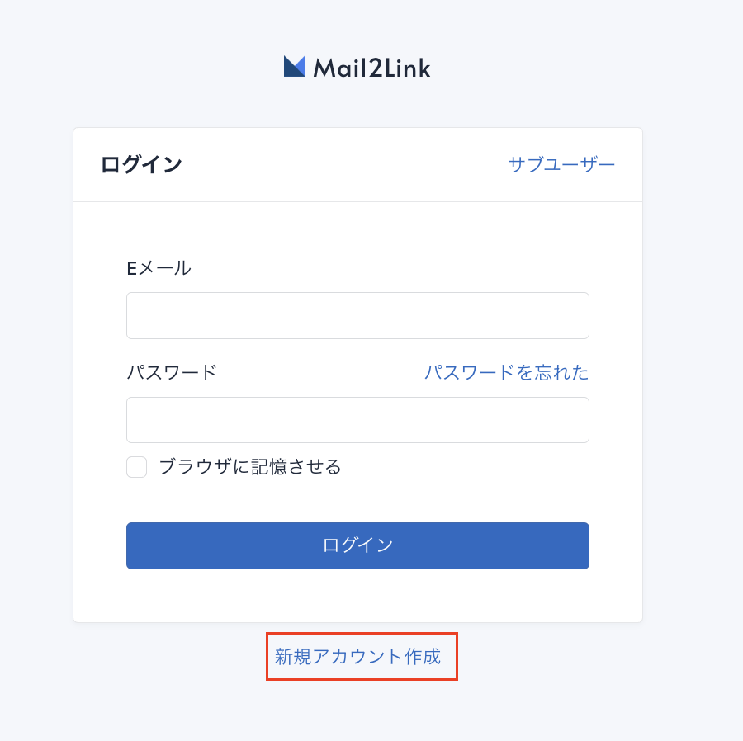Select the text box under パスワード
Viewport: 743px width, 741px height.
[x=357, y=420]
